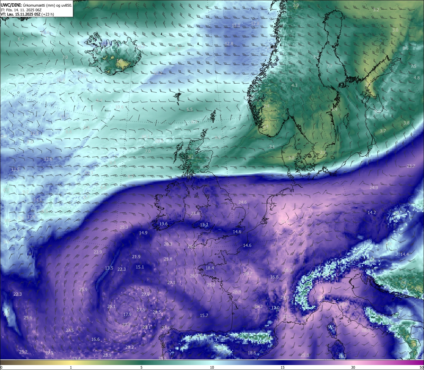The width and height of the screenshot is (424, 370).
Task: Click the 21.9 value on the map
Action: [x=136, y=257]
